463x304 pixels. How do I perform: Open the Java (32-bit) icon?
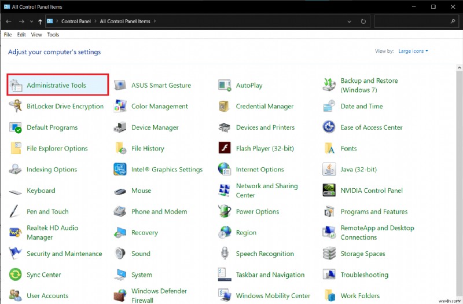tap(329, 170)
